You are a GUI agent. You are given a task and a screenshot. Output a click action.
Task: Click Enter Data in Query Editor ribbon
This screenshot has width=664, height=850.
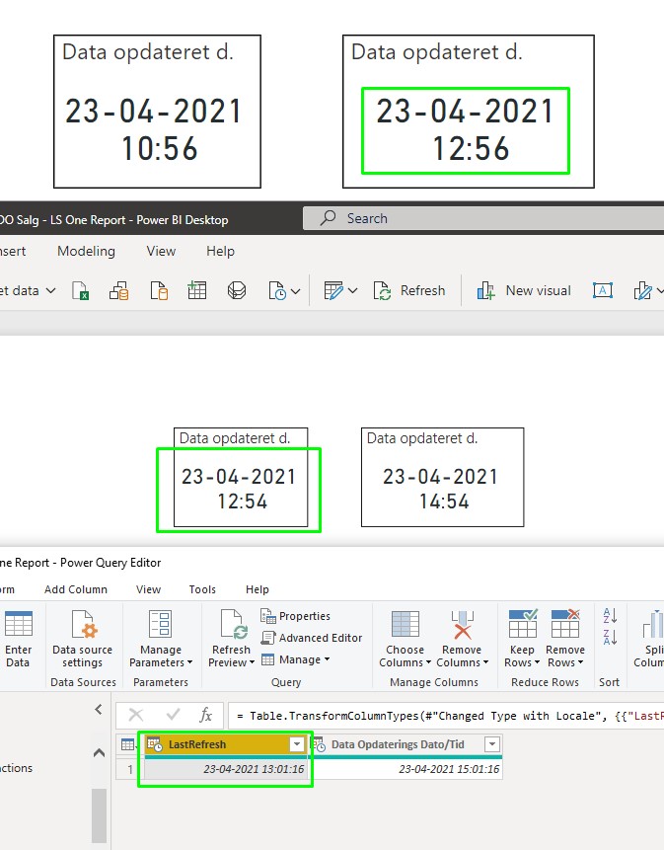[x=19, y=639]
